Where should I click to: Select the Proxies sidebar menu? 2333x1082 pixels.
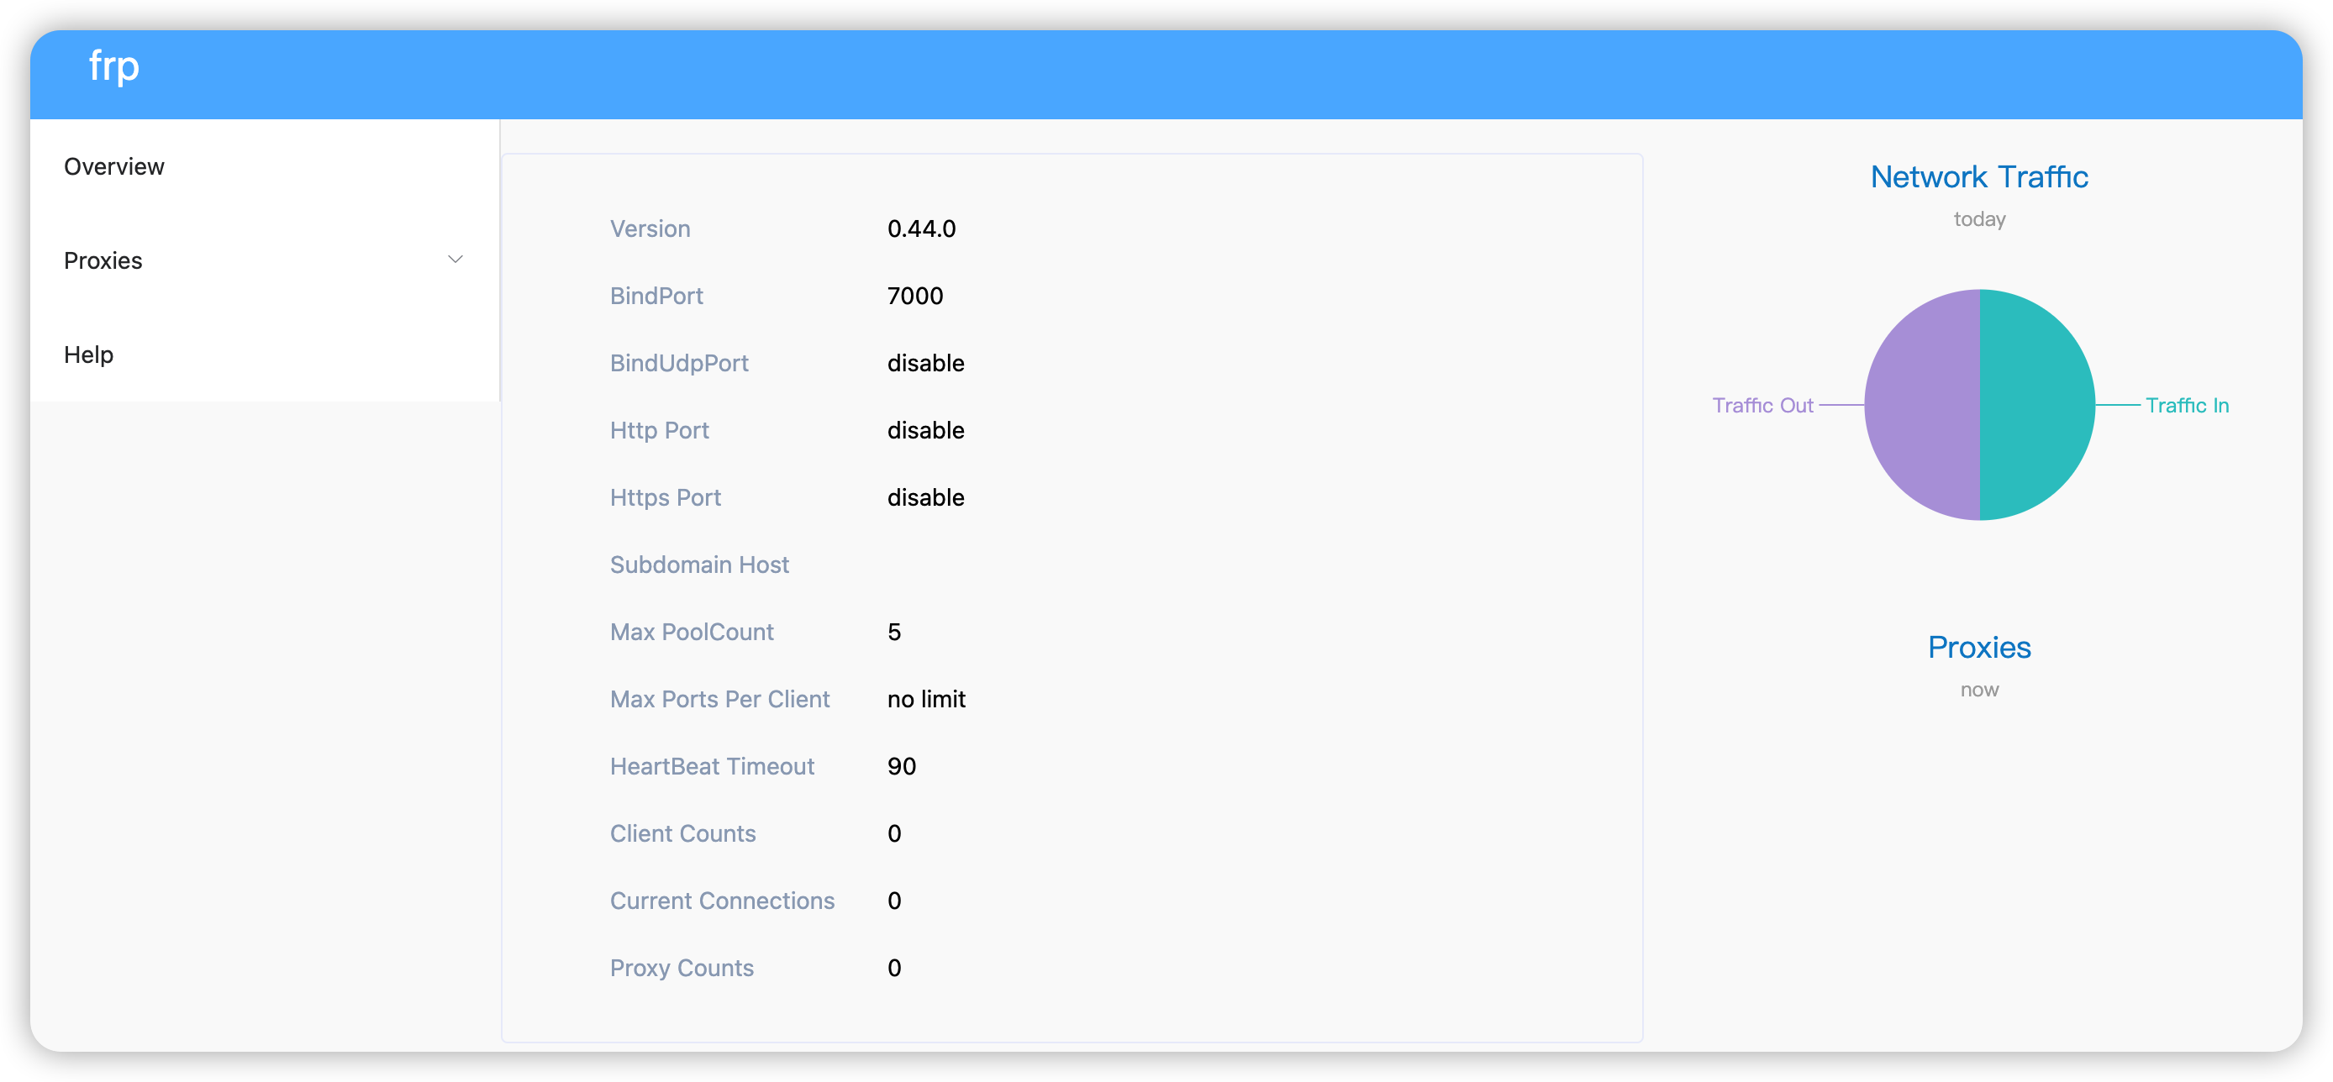(103, 260)
